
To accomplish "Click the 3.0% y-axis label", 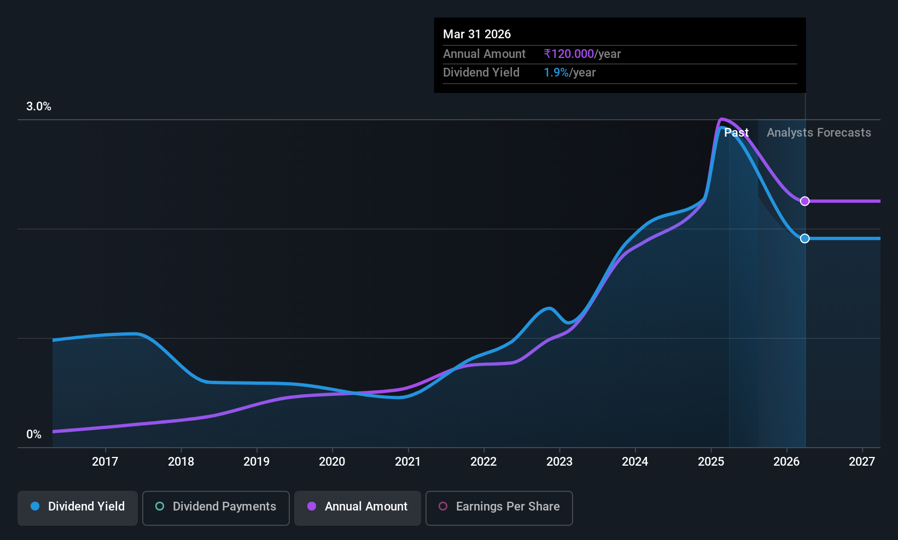I will pos(39,107).
